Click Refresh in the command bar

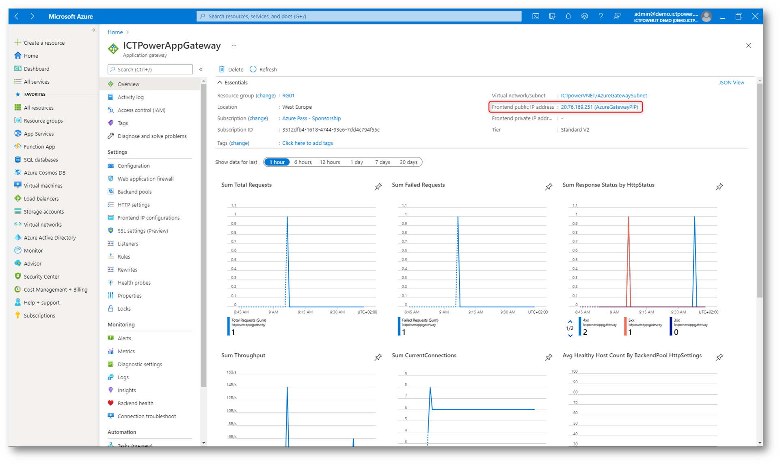coord(263,69)
